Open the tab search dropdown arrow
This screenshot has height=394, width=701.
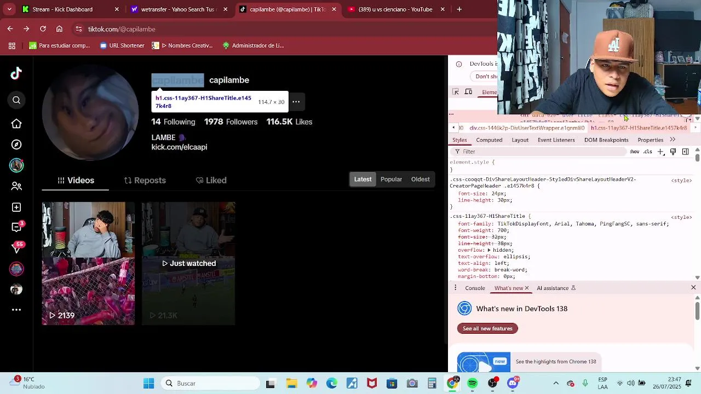point(9,9)
